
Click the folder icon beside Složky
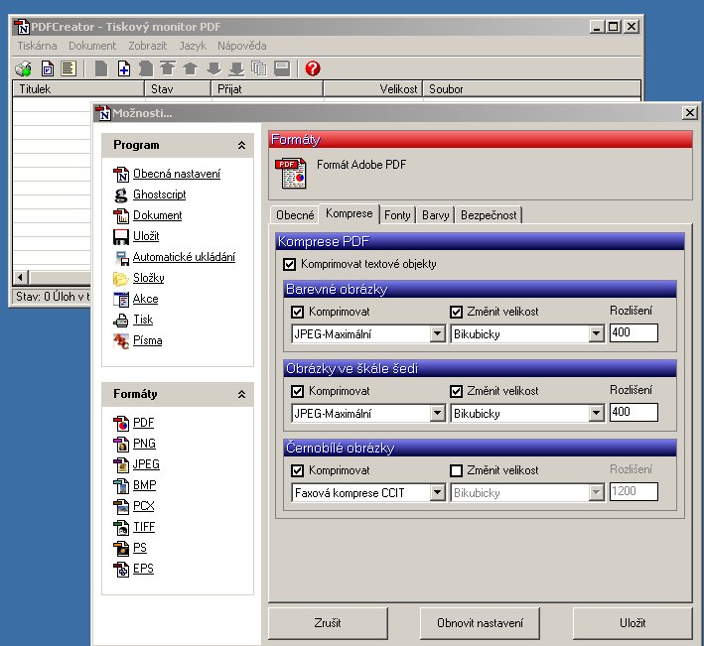click(121, 279)
